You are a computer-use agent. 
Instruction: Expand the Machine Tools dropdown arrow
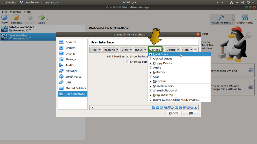point(233,19)
